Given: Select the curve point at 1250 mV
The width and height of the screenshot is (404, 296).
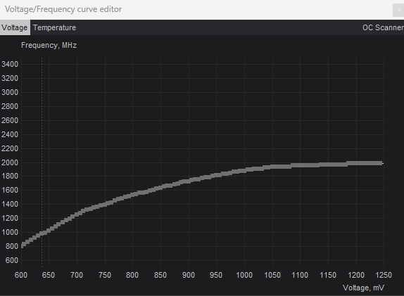Looking at the screenshot, I should 382,163.
